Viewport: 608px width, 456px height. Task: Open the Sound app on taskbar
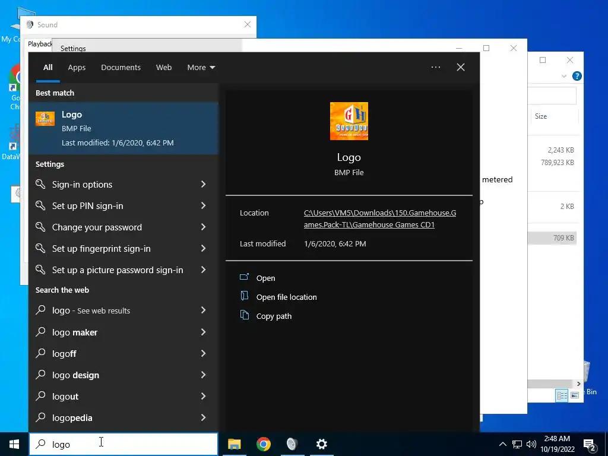pos(292,444)
